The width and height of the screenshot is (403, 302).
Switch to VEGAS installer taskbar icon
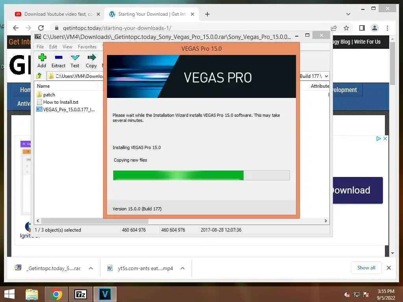point(105,294)
